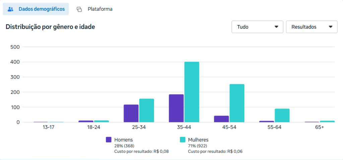Select the Mulheres bar for 45-54
343x160 pixels.
tap(237, 103)
